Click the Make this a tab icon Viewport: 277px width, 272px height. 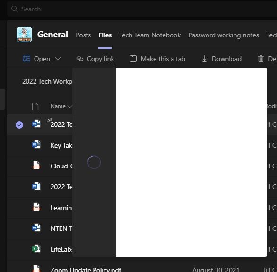pyautogui.click(x=133, y=59)
